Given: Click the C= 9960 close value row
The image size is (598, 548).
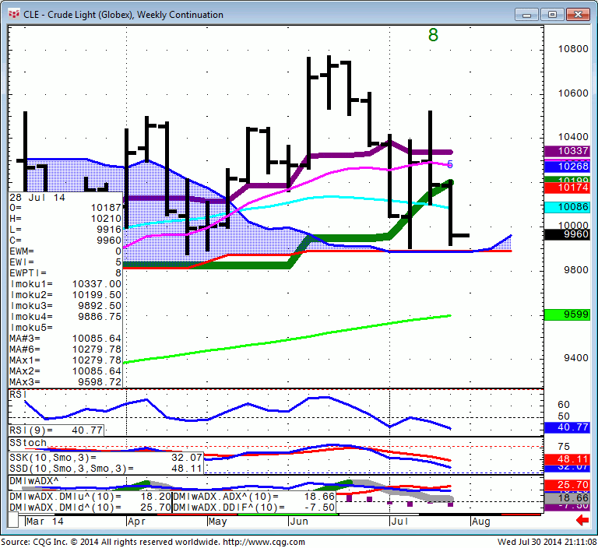Looking at the screenshot, I should pos(65,241).
